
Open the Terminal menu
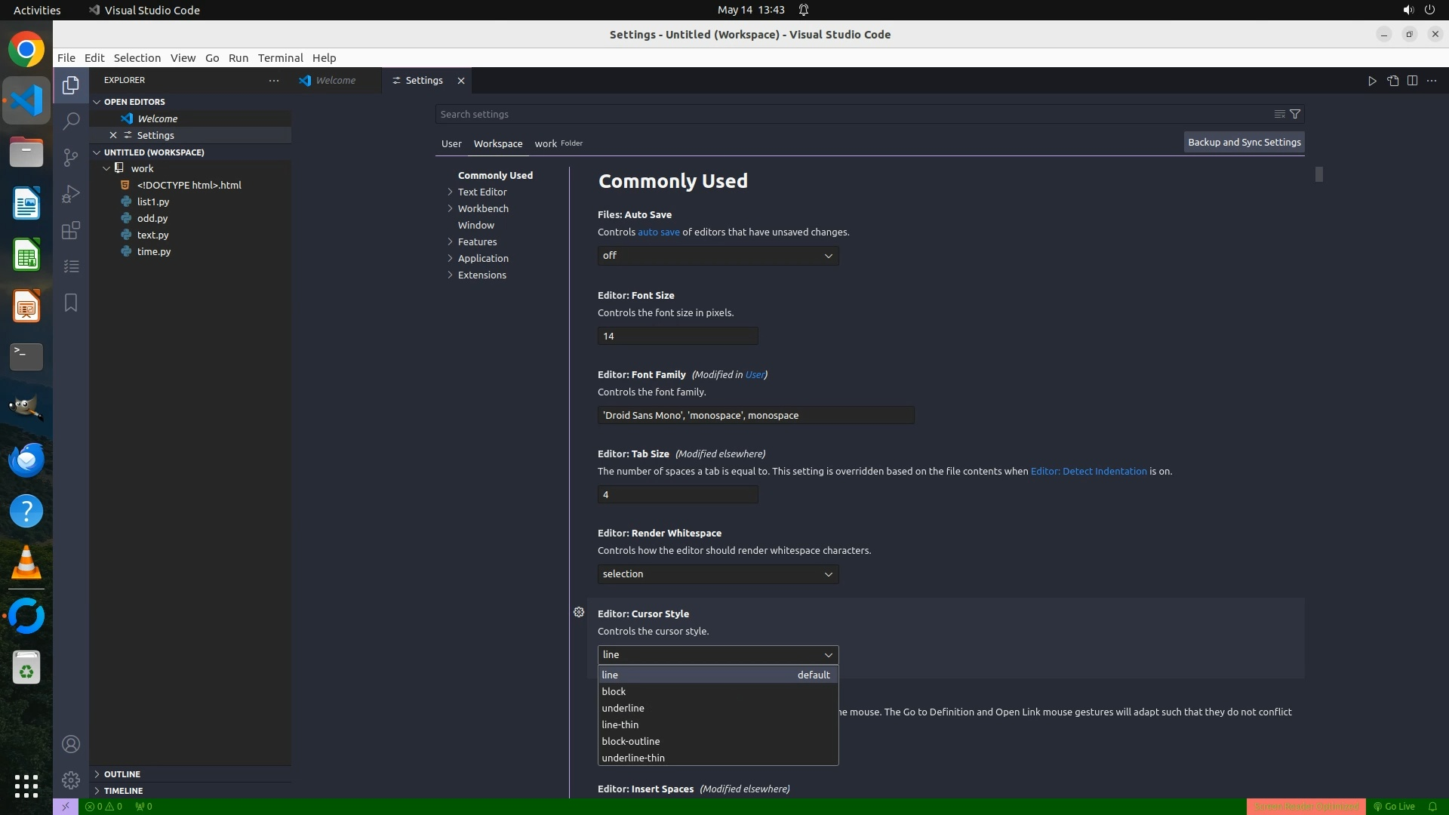280,58
